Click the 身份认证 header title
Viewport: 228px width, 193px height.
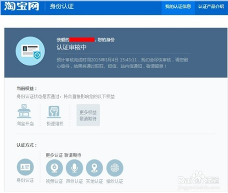point(62,6)
